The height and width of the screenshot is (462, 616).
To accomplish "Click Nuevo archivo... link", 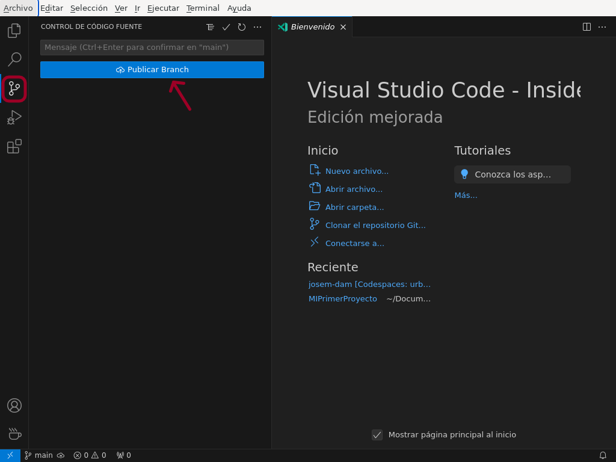I will click(x=357, y=171).
